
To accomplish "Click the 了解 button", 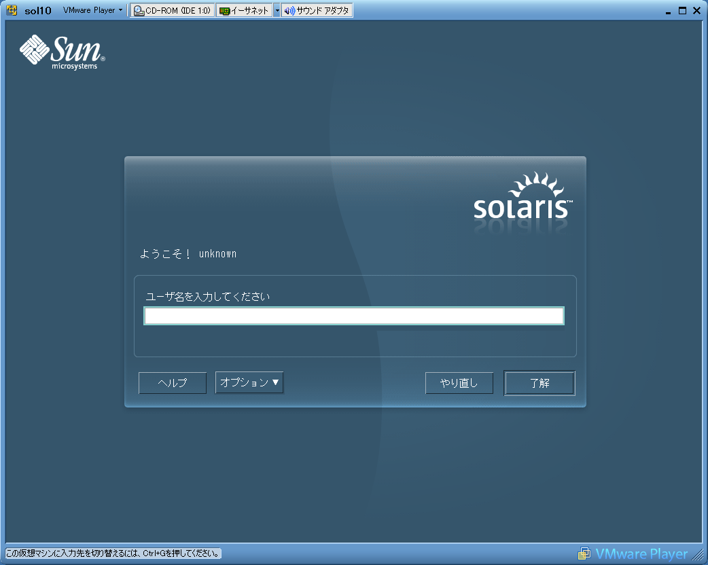I will click(x=539, y=383).
